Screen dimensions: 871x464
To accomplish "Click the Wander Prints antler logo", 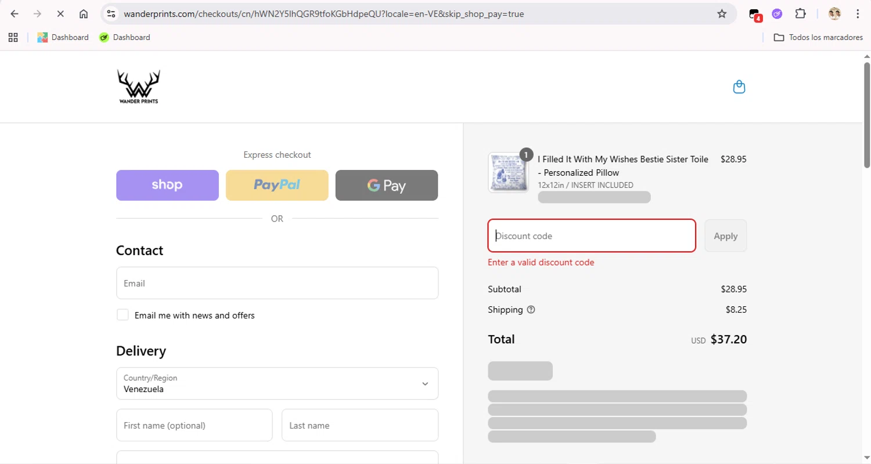I will tap(138, 87).
